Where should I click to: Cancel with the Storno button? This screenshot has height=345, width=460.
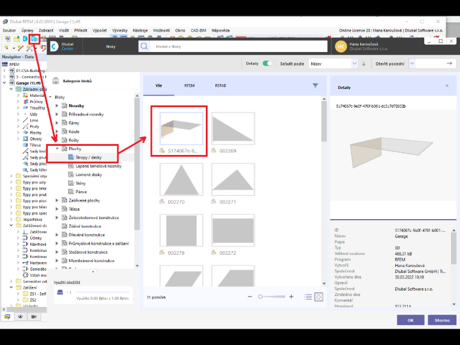442,320
